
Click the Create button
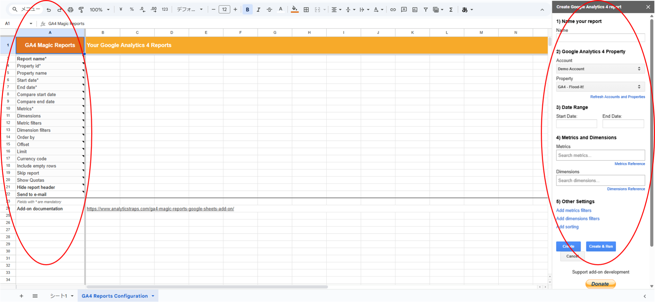tap(568, 246)
